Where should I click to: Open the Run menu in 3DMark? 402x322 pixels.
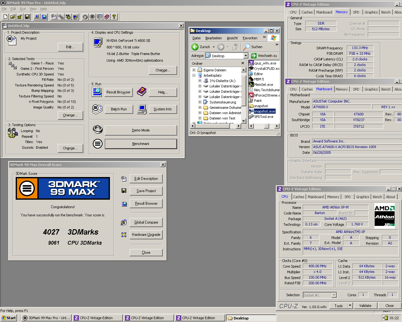(23, 9)
